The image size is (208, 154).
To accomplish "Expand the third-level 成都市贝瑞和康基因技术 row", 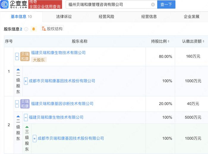I will pos(34,139).
